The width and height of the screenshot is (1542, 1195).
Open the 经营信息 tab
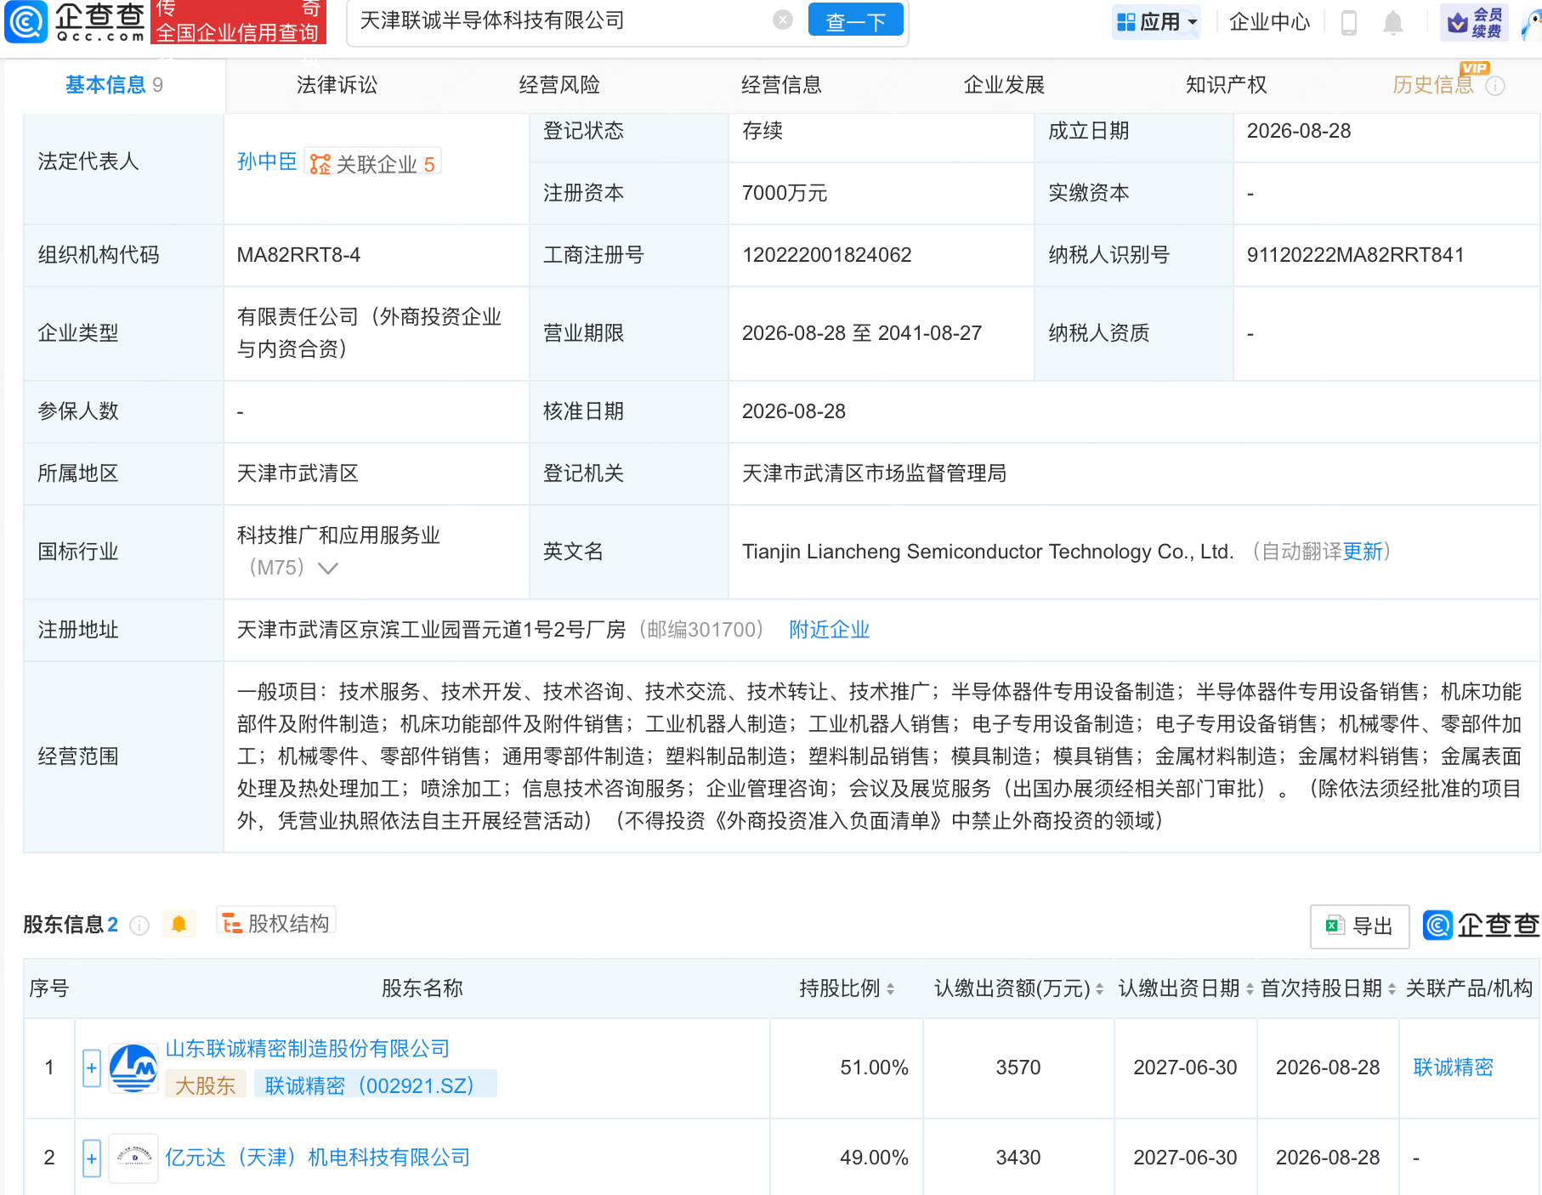781,85
